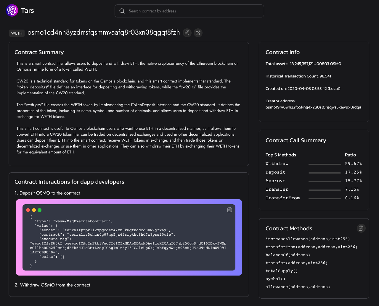Image resolution: width=379 pixels, height=306 pixels.
Task: Copy the contract address next to title
Action: tap(187, 33)
